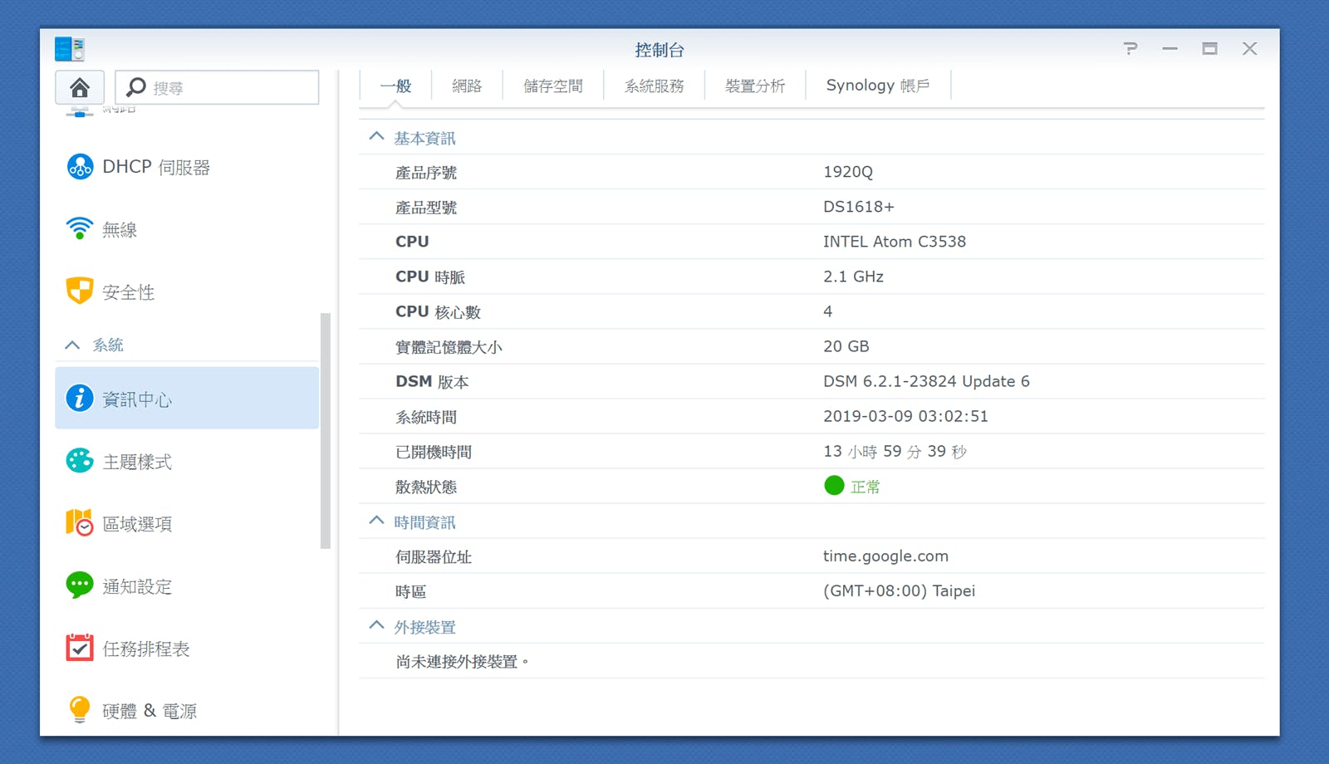This screenshot has width=1329, height=764.
Task: Open the 任務排程表 calendar icon
Action: [x=80, y=647]
